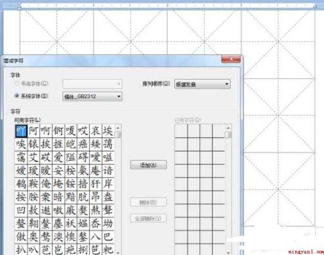Select the character 庵 in the grid

[x=96, y=171]
